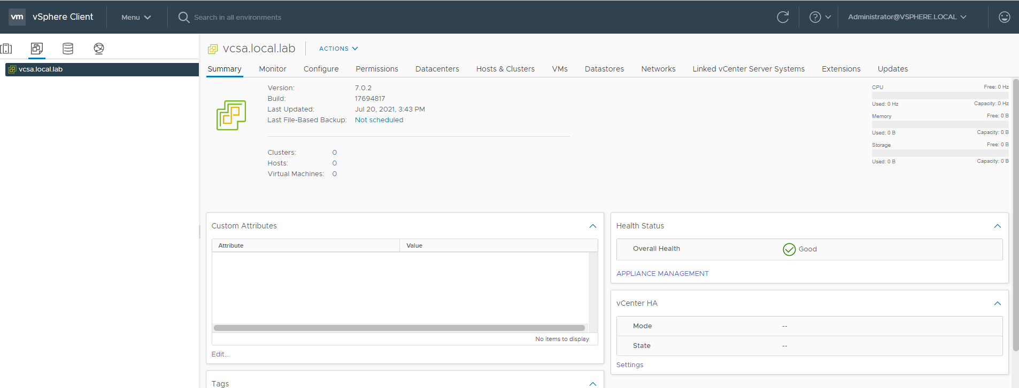The image size is (1019, 388).
Task: Click the Virtual Machines label
Action: coord(296,174)
